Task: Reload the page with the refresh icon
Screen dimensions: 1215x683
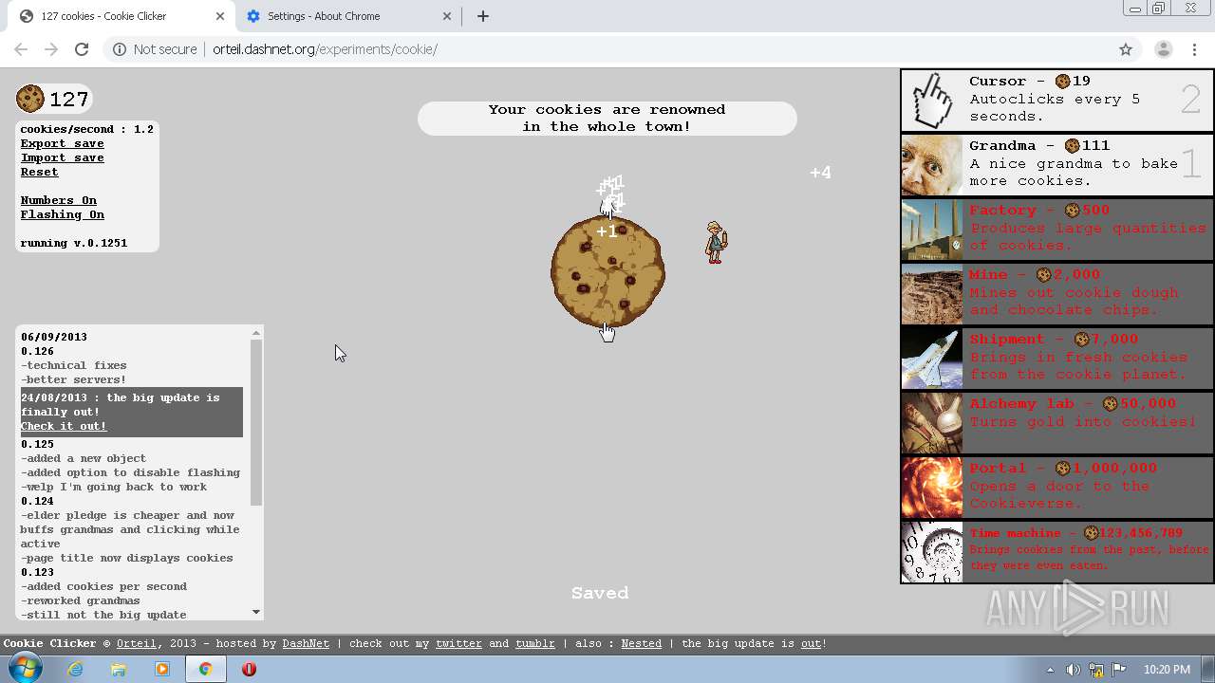Action: coord(82,49)
